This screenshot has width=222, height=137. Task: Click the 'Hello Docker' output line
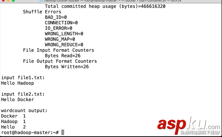click(x=17, y=100)
